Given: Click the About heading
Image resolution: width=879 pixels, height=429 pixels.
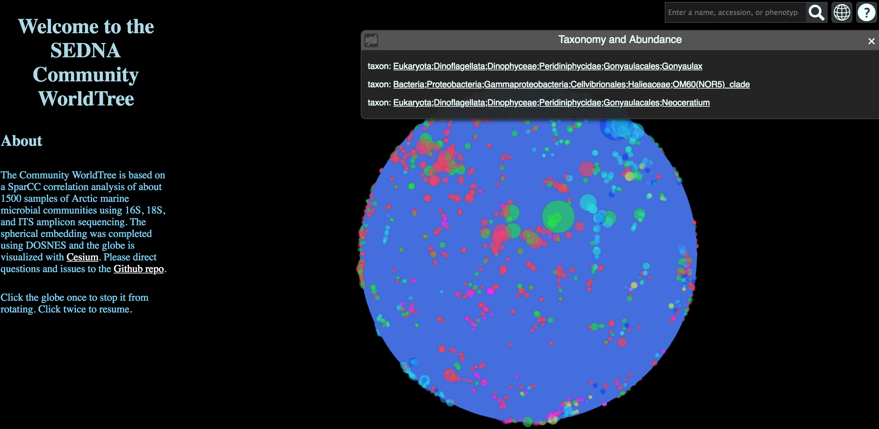Looking at the screenshot, I should tap(21, 141).
